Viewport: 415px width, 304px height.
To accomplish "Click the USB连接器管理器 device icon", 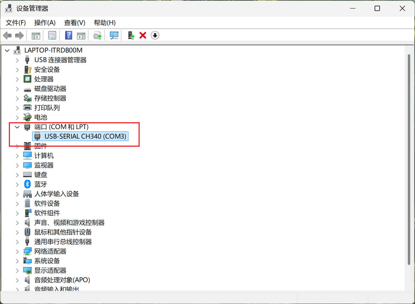I will click(27, 60).
